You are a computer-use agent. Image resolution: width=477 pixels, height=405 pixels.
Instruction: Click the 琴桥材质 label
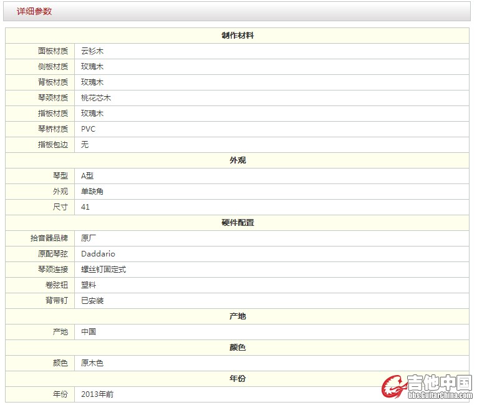point(53,129)
